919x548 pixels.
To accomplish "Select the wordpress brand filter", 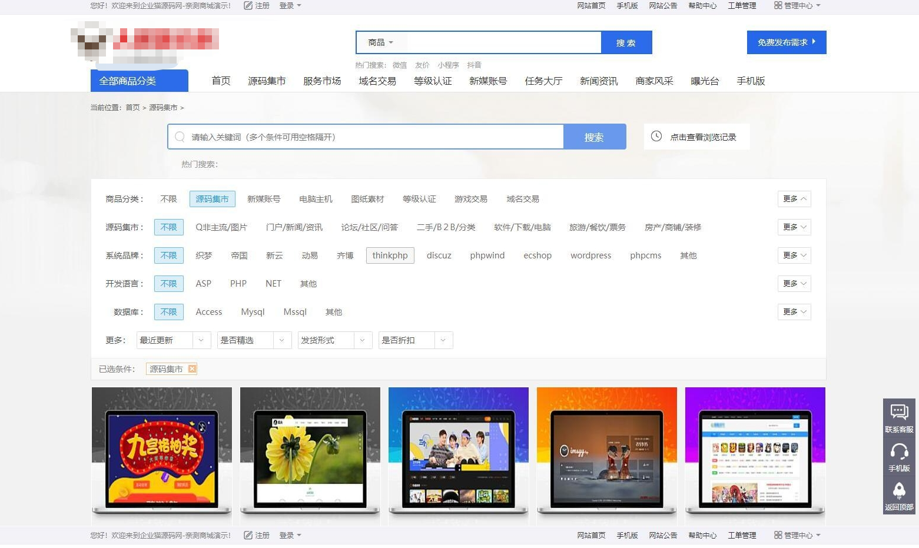I will pyautogui.click(x=590, y=255).
